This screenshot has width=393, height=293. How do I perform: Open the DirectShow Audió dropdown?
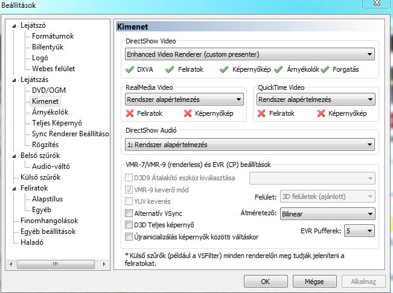[x=250, y=145]
